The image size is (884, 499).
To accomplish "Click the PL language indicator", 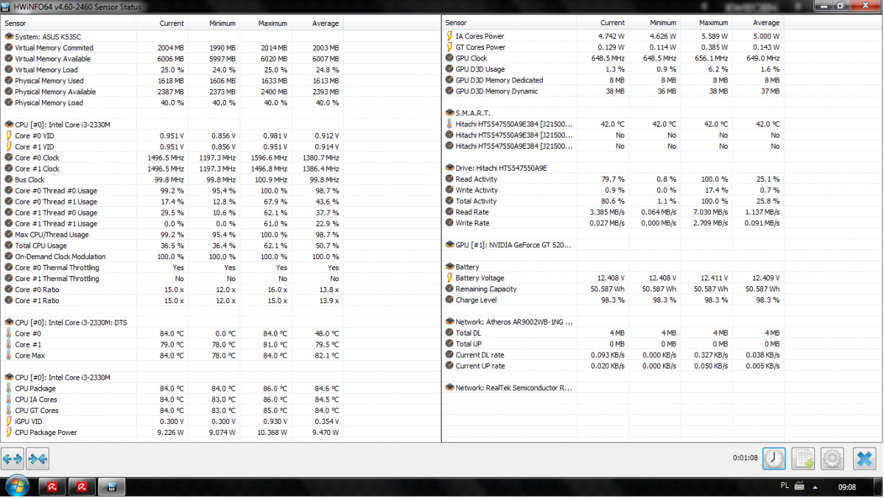I will tap(784, 486).
